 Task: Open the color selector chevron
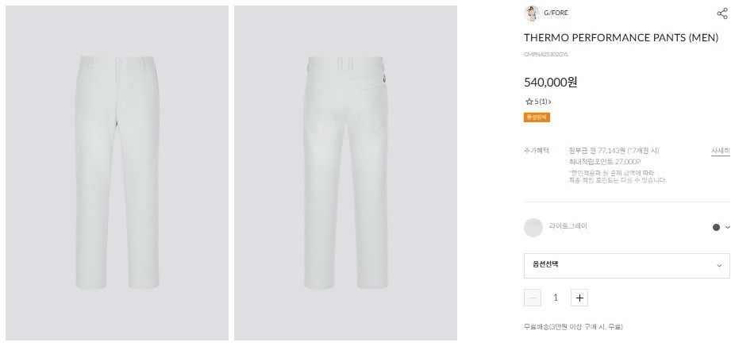727,228
